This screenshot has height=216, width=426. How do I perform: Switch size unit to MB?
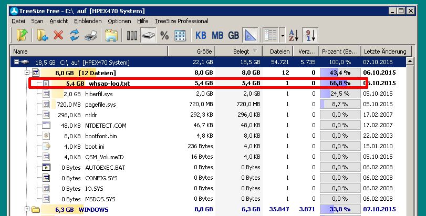217,35
